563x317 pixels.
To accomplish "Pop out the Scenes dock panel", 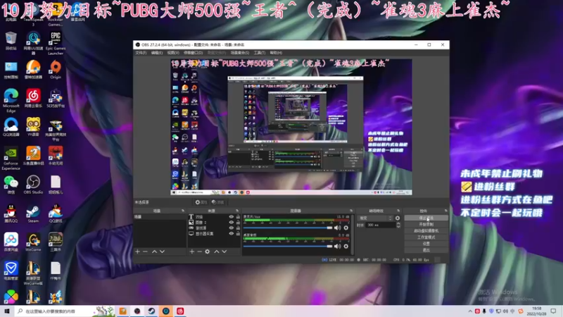I will click(x=183, y=211).
